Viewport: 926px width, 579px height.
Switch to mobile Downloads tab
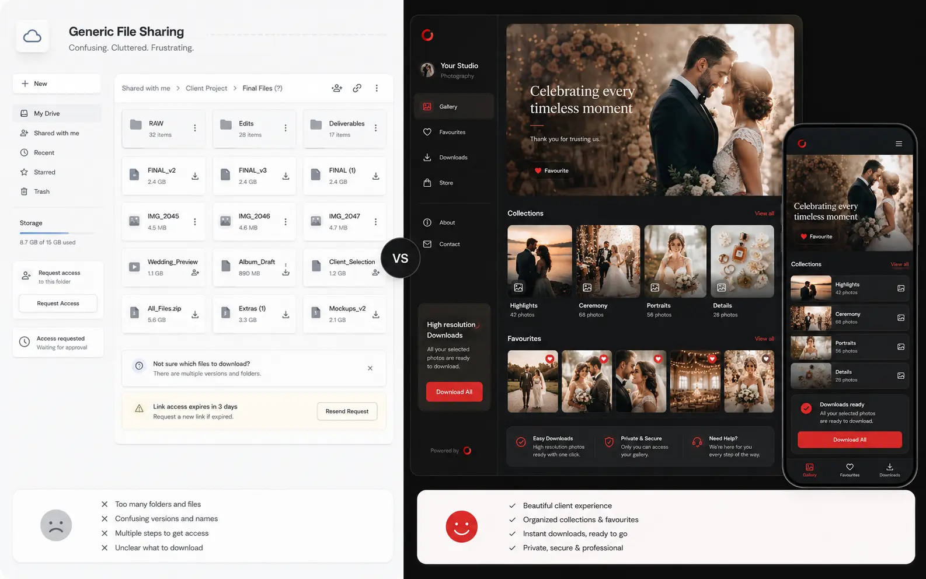[889, 470]
